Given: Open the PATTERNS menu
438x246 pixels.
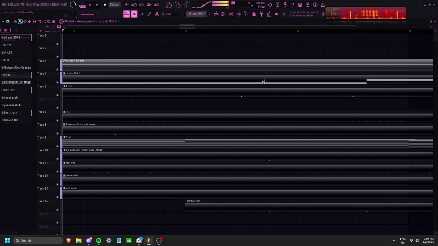Looking at the screenshot, I should [26, 5].
